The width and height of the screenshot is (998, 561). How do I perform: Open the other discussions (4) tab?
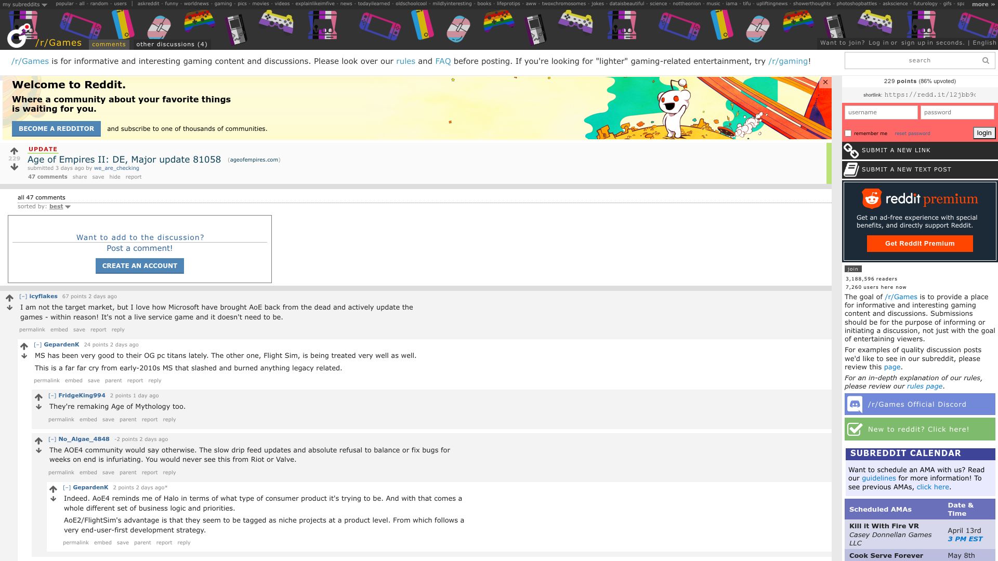(x=172, y=44)
